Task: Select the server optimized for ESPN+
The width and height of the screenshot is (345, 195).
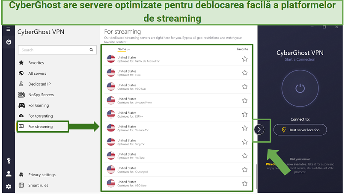Action: click(x=178, y=114)
